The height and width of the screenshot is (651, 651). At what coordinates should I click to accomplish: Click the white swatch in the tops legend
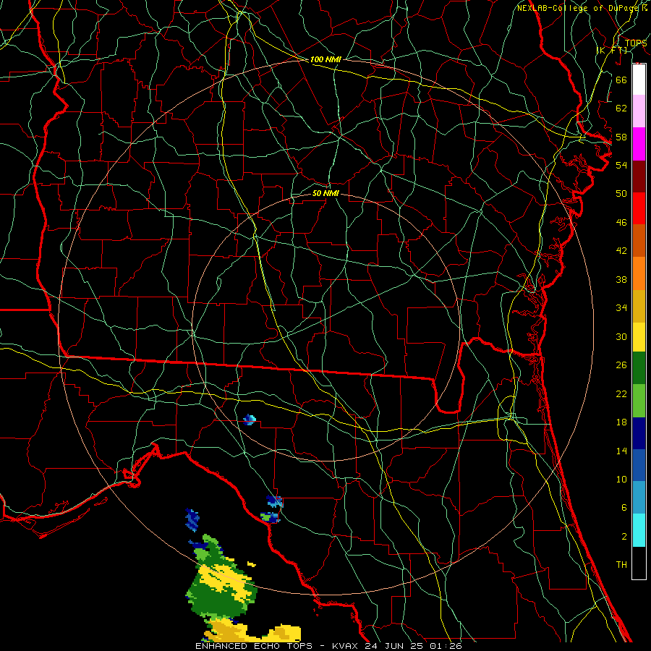pos(639,80)
